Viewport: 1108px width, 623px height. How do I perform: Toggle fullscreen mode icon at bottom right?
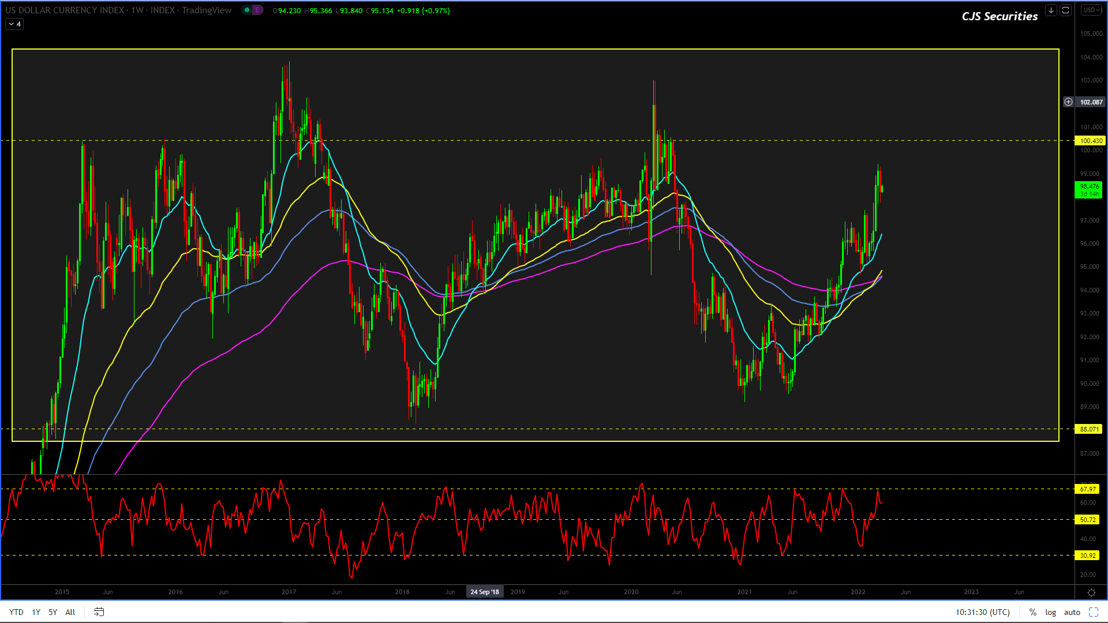tap(1094, 612)
